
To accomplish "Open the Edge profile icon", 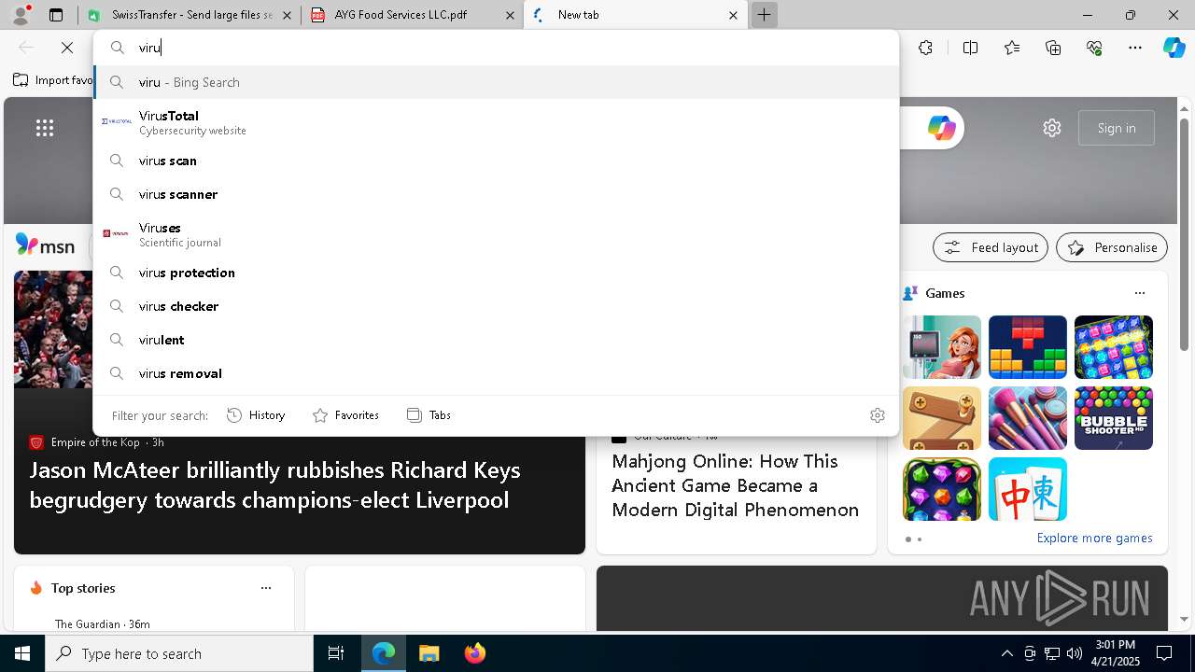I will [x=21, y=14].
